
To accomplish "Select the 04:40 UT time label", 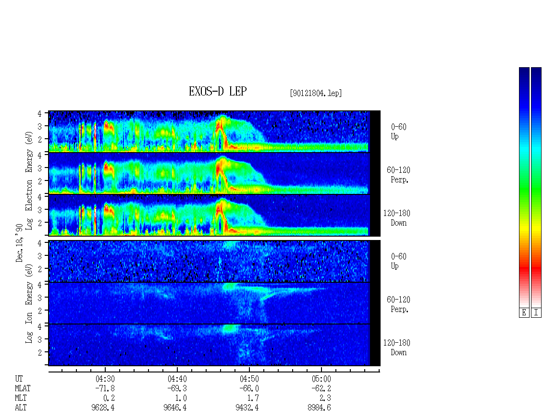I will coord(177,379).
